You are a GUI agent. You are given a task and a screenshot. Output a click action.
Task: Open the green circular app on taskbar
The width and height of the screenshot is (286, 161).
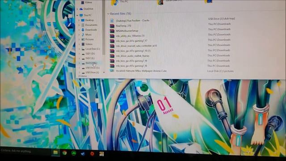point(74,153)
